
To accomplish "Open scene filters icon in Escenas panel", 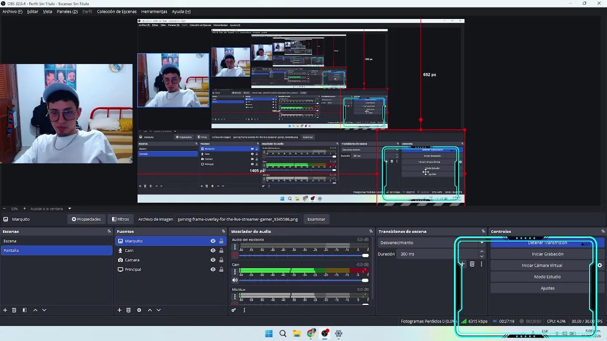I will pos(25,310).
